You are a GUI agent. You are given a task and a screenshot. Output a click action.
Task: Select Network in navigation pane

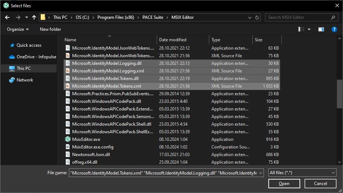21,80
